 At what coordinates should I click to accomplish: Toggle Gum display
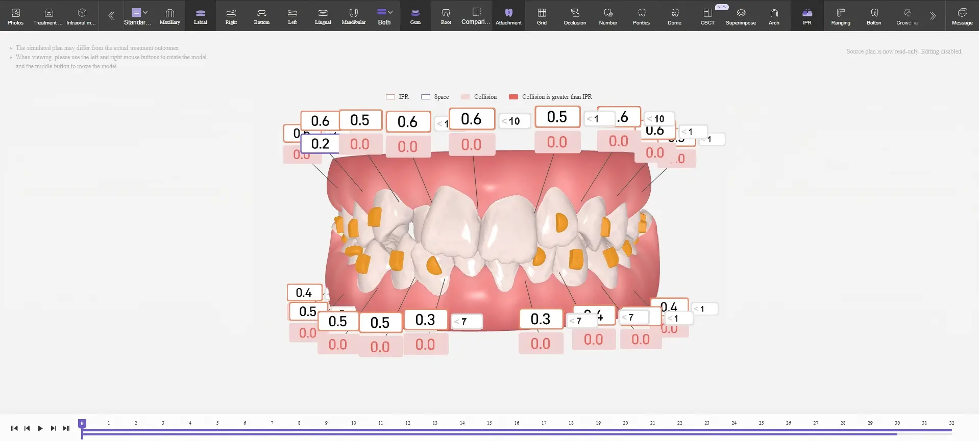(x=415, y=16)
